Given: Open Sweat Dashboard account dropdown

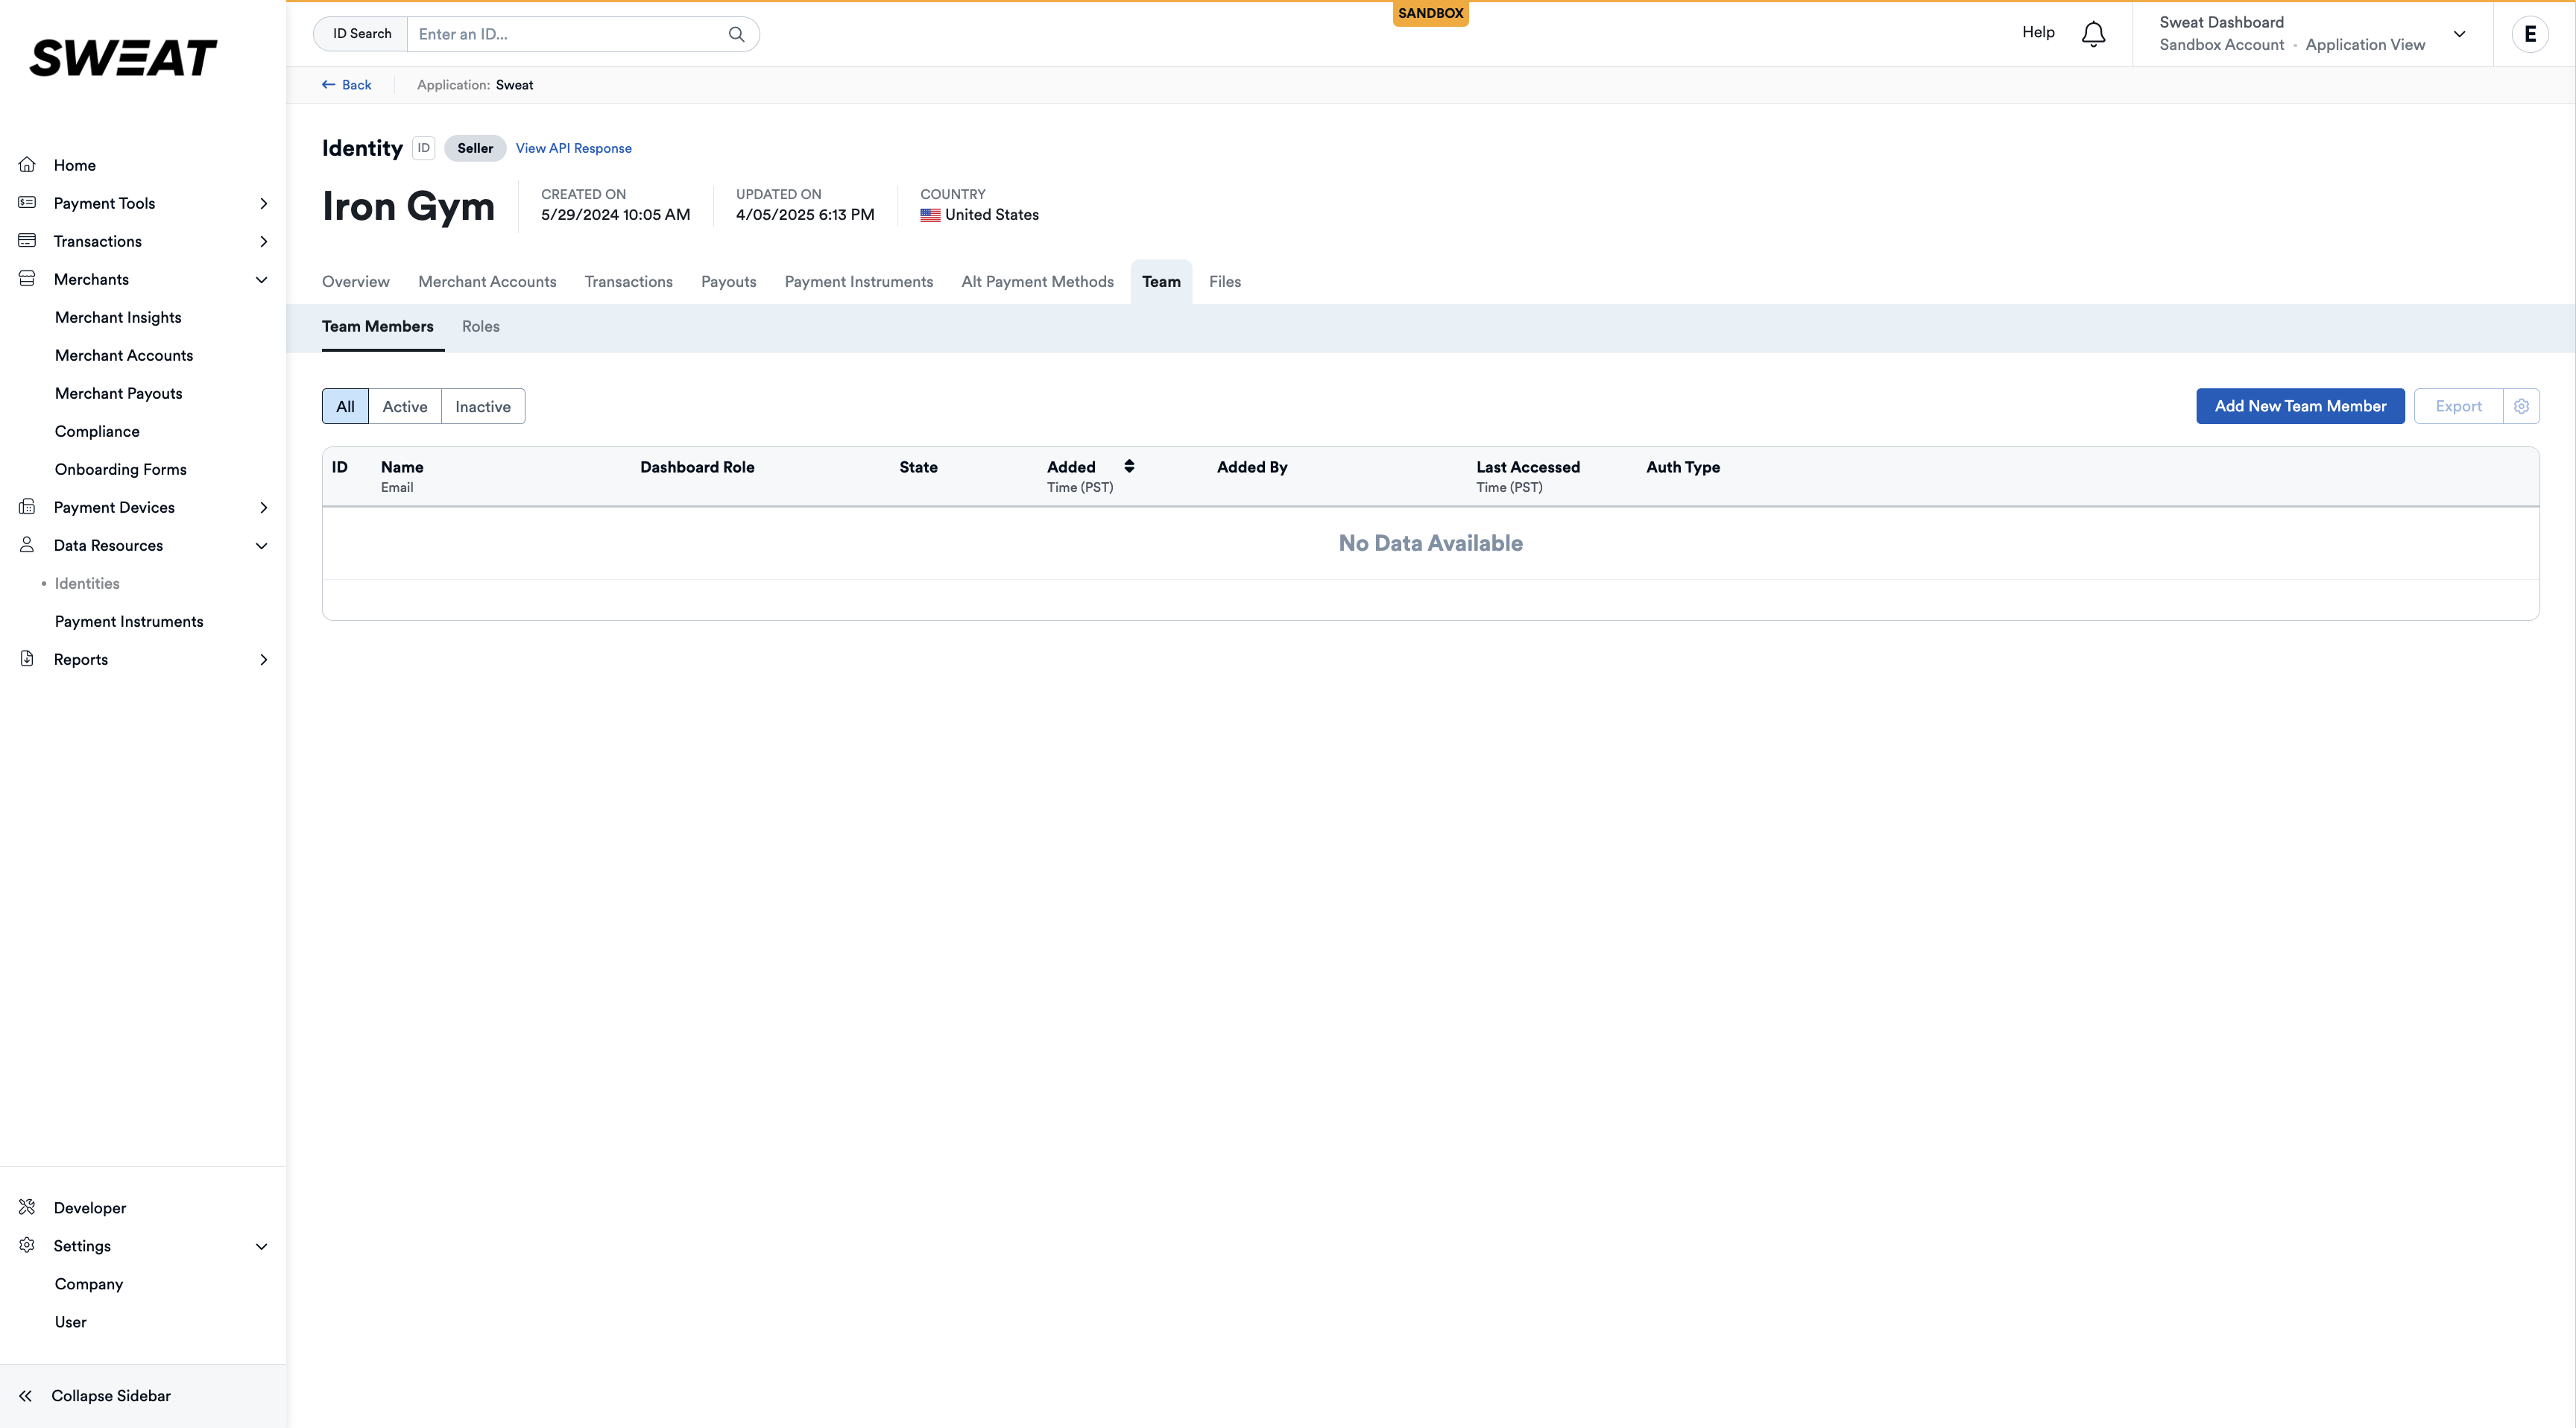Looking at the screenshot, I should (x=2459, y=34).
